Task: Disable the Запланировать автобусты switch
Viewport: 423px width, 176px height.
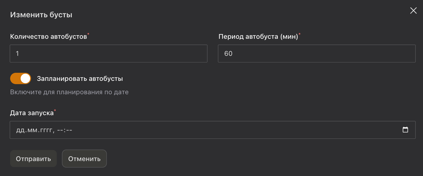Action: (x=20, y=78)
